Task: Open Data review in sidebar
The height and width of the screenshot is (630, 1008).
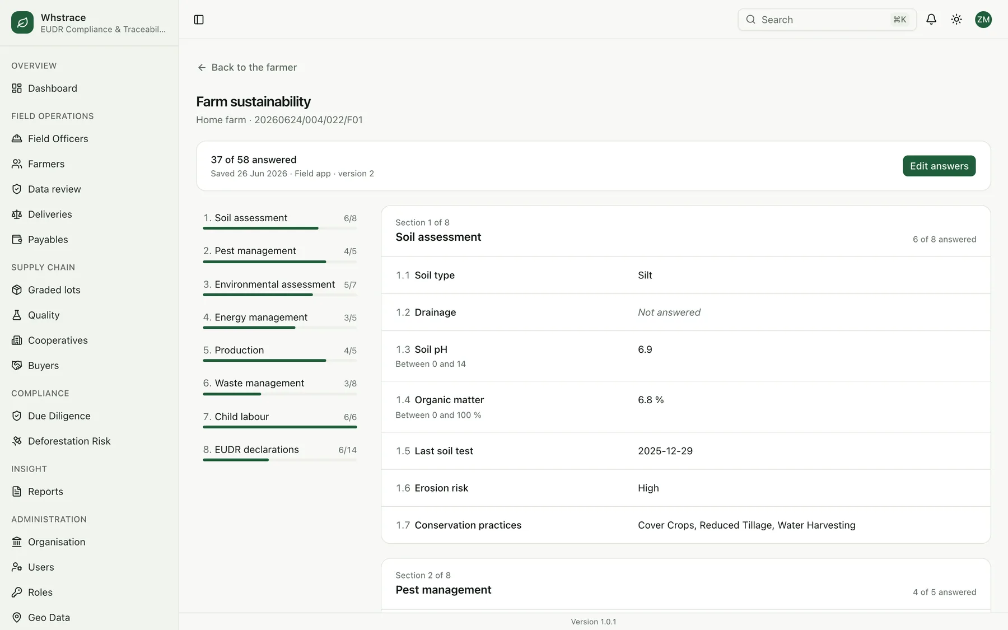Action: (89, 189)
